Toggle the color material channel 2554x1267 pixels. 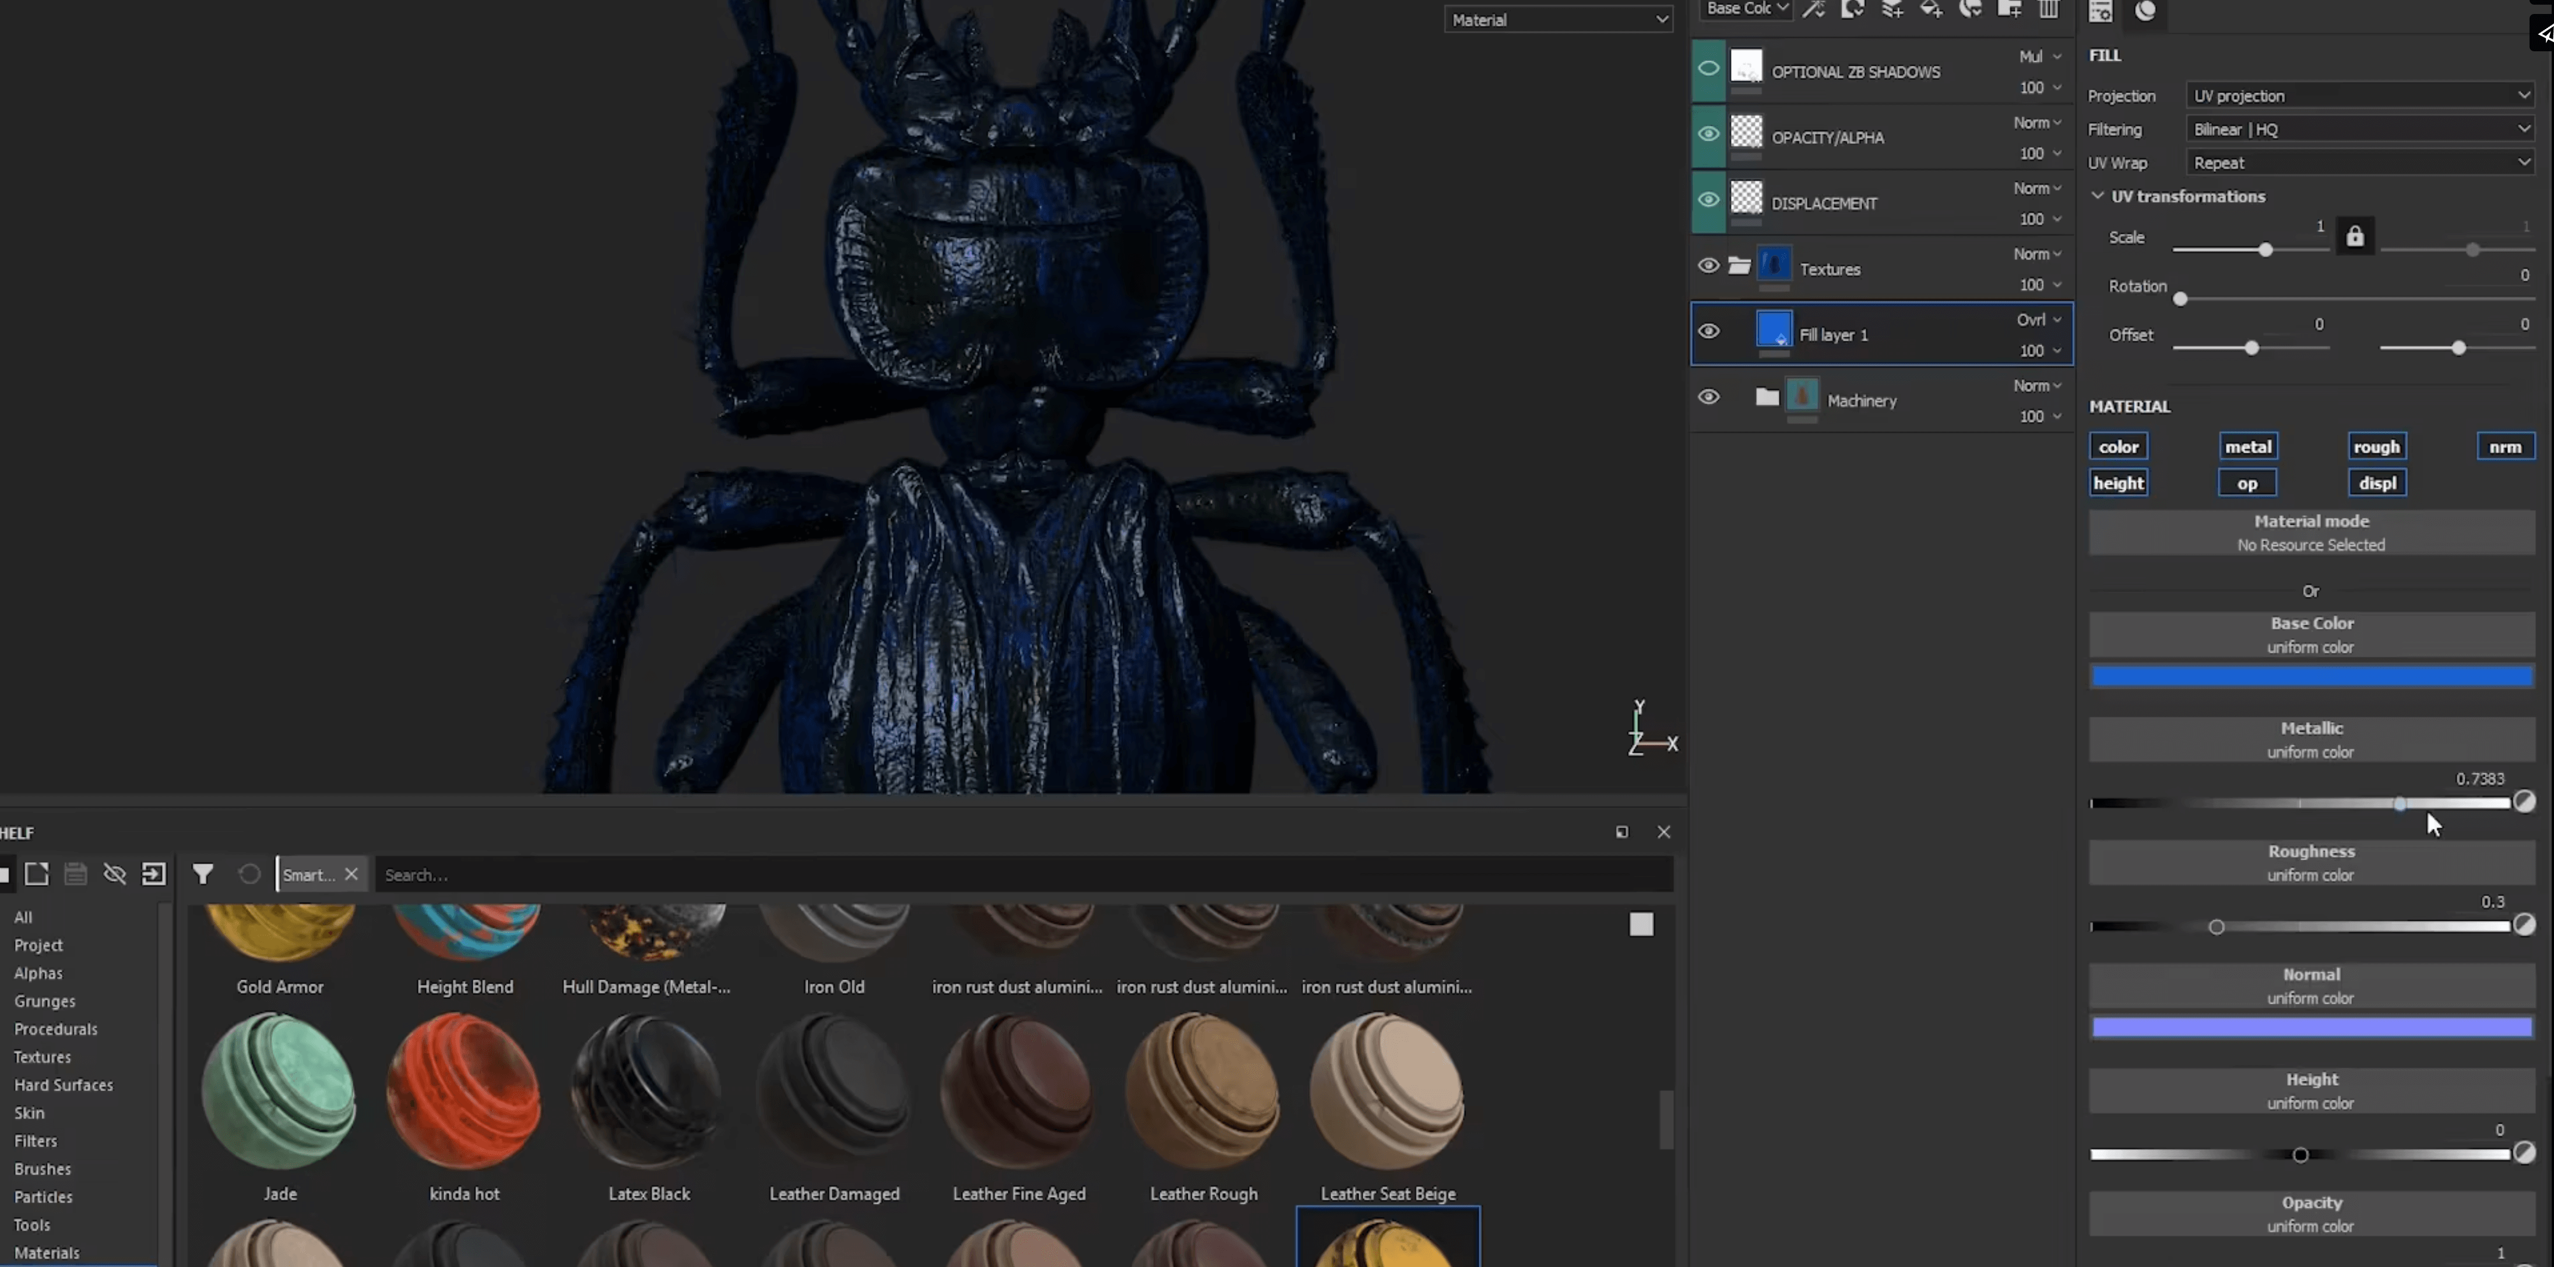(x=2118, y=446)
